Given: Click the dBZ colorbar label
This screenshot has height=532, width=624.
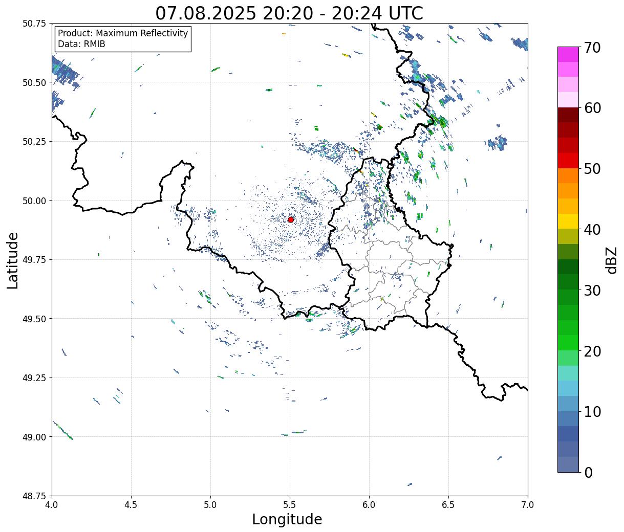Looking at the screenshot, I should coord(611,260).
